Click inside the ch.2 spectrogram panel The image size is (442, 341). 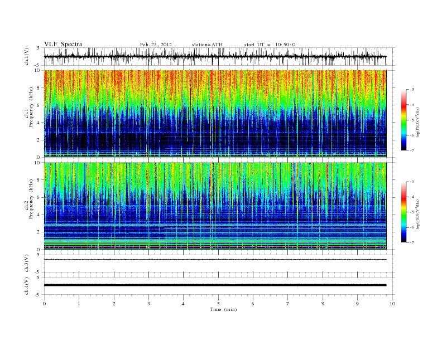click(215, 206)
